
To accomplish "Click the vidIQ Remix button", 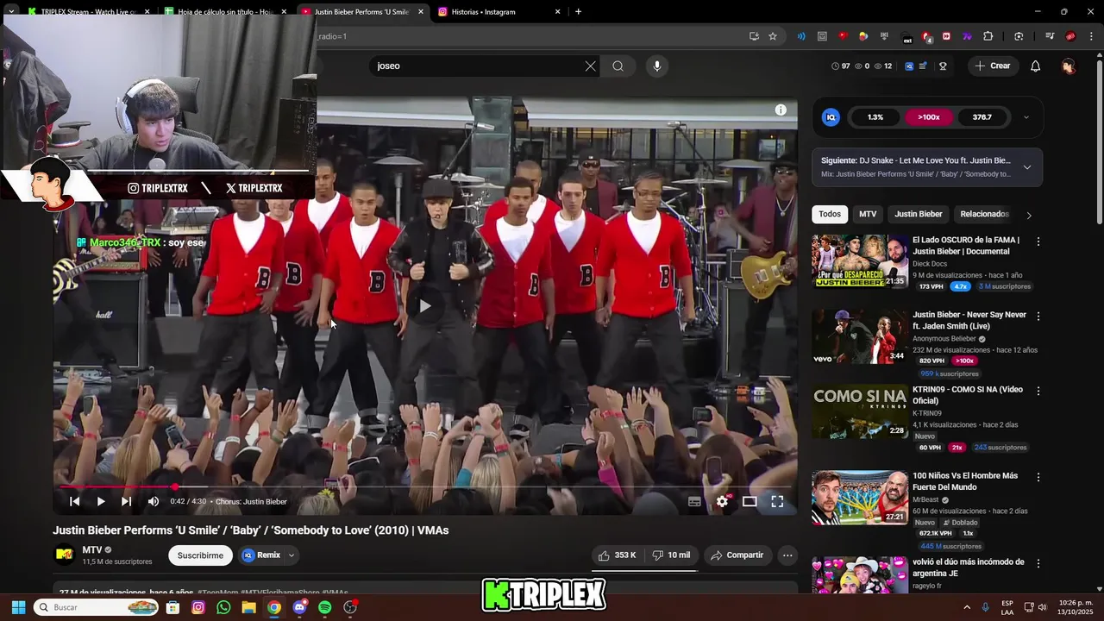I will coord(261,555).
